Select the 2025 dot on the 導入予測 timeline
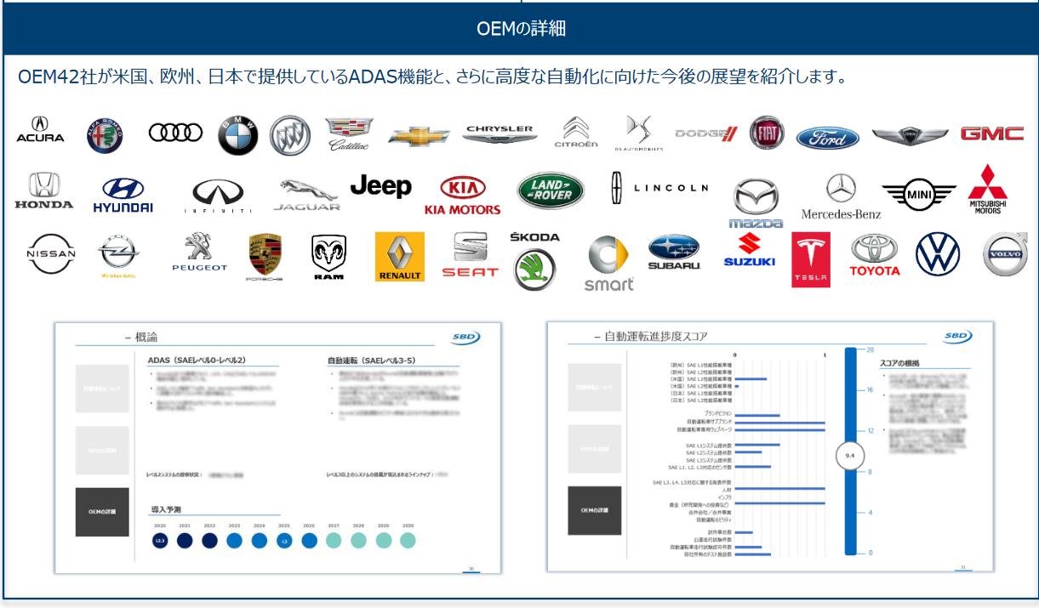The image size is (1039, 608). coord(284,540)
